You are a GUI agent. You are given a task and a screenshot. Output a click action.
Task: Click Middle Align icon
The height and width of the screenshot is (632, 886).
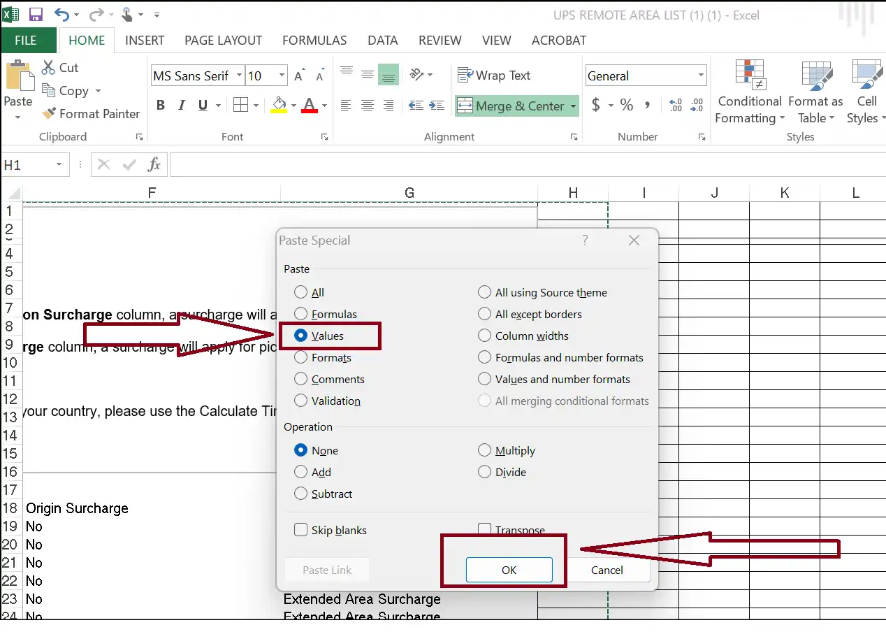(367, 74)
